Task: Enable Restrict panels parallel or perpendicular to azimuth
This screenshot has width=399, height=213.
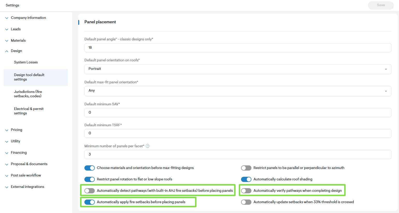Action: [246, 168]
